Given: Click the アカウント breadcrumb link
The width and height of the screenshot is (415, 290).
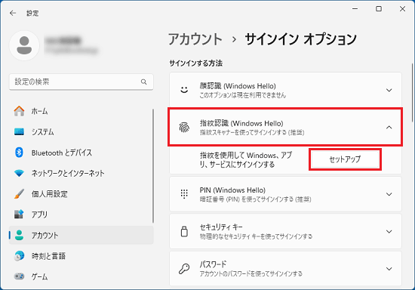Looking at the screenshot, I should pos(195,39).
